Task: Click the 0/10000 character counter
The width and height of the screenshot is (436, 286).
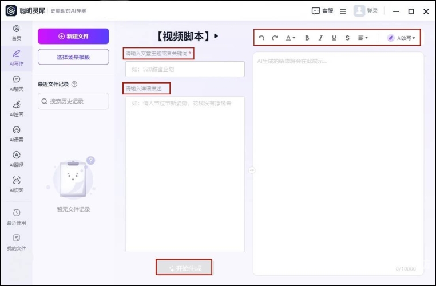Action: pos(406,268)
